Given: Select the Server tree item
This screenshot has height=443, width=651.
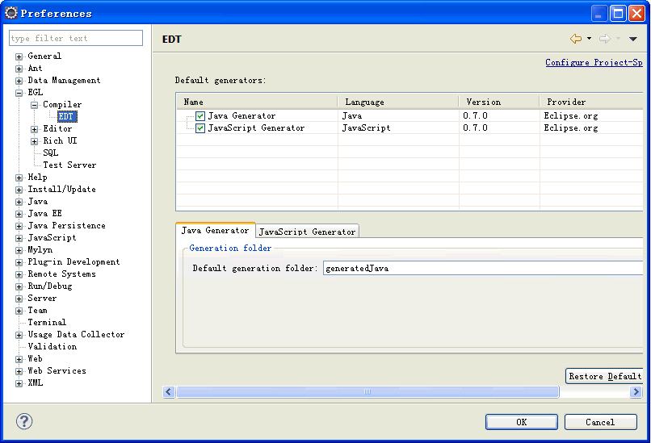Looking at the screenshot, I should 42,299.
